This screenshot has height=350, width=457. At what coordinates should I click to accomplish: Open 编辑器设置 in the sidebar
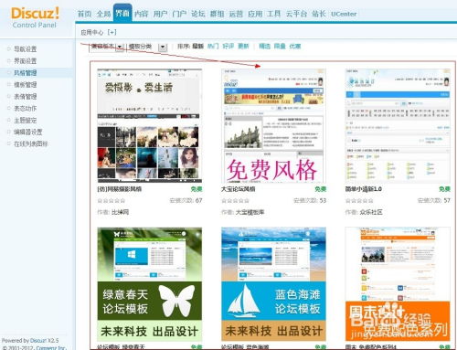(x=28, y=132)
